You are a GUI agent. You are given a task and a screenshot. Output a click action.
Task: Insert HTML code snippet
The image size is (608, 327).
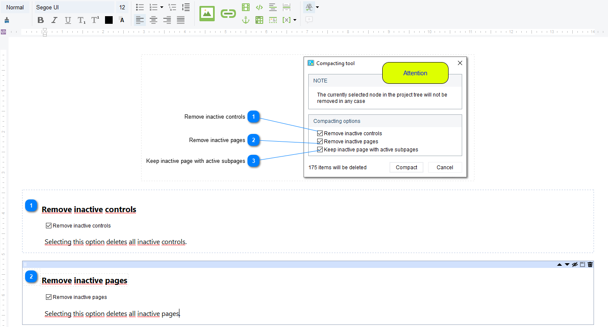click(x=259, y=7)
